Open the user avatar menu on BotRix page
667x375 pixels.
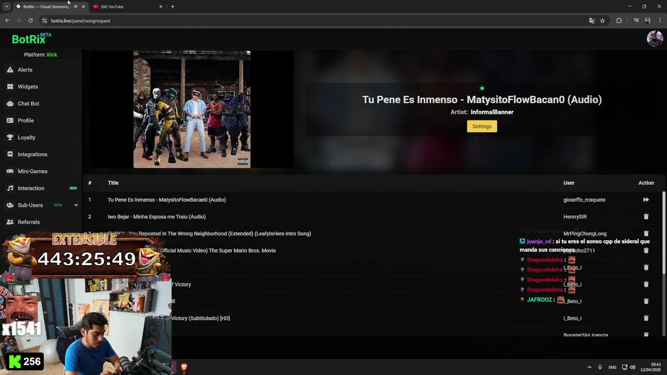(x=654, y=39)
